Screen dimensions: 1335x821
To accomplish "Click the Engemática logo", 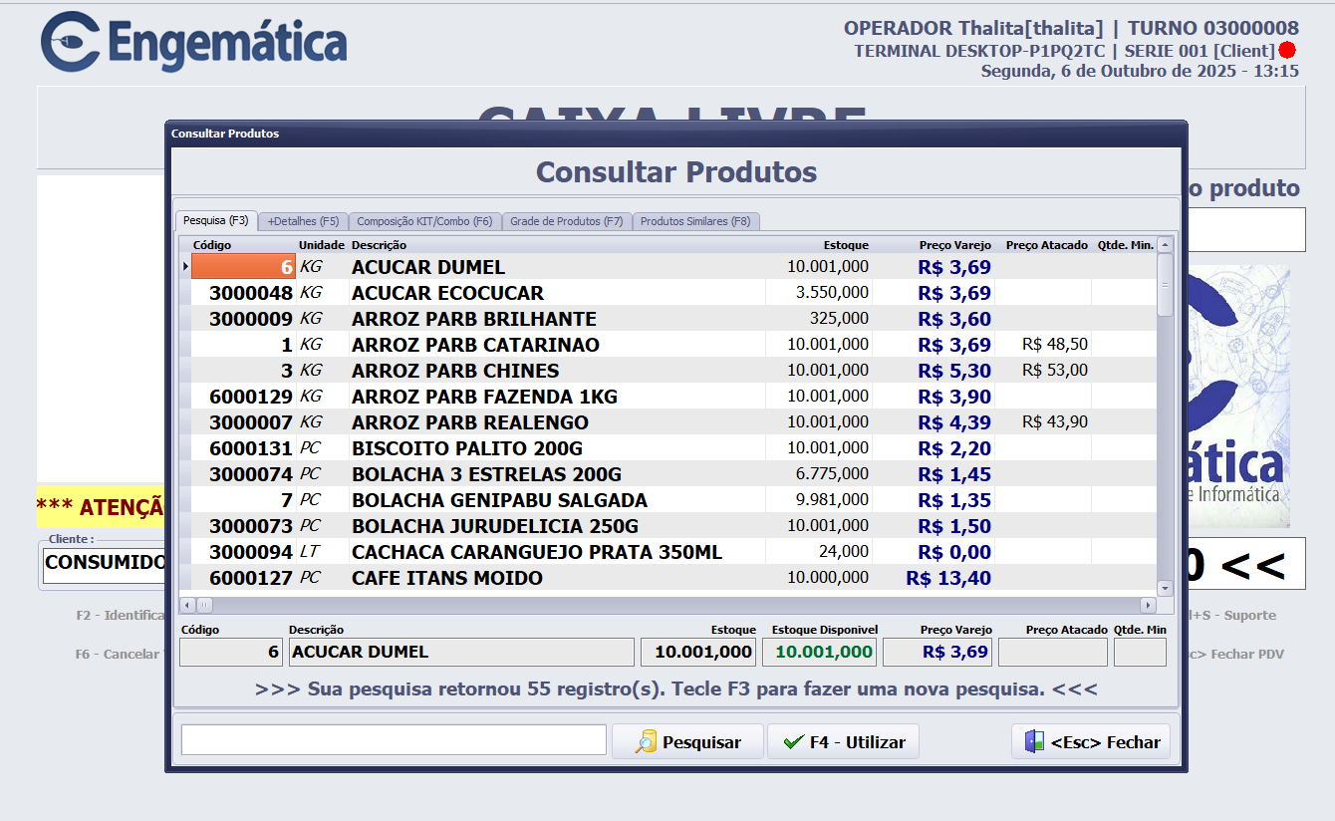I will [x=194, y=42].
